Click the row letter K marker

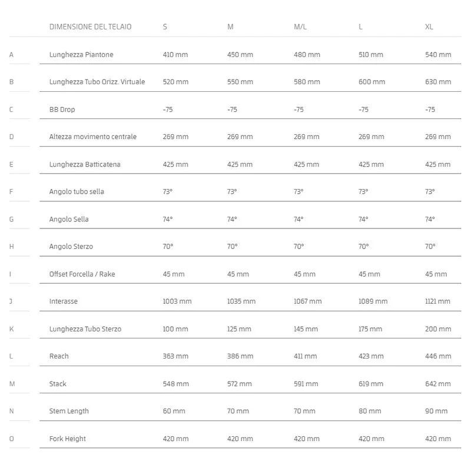pos(11,329)
